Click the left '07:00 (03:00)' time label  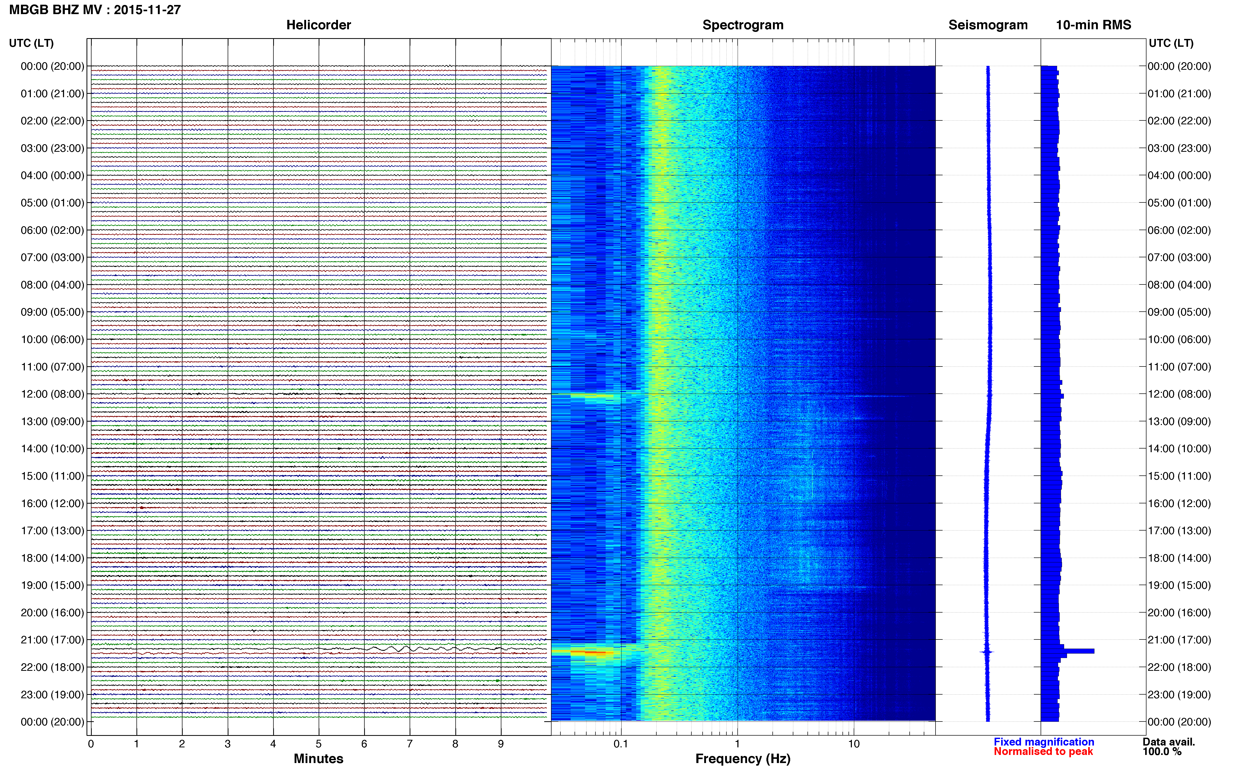(52, 258)
